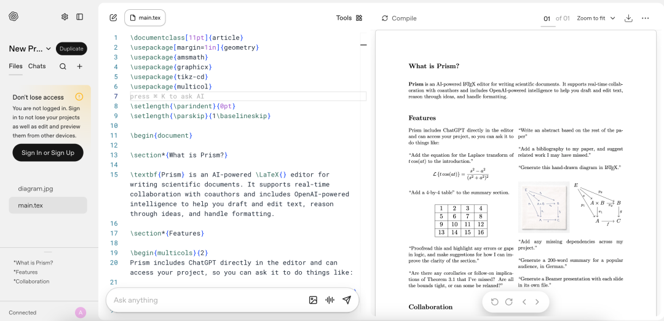Viewport: 664px width, 321px height.
Task: Go to next page arrow in preview
Action: point(537,302)
